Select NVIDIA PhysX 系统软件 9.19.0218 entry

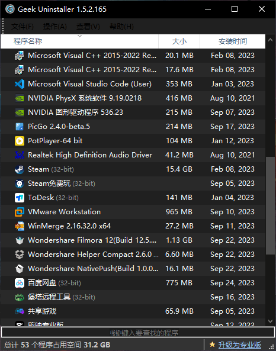tap(133, 98)
